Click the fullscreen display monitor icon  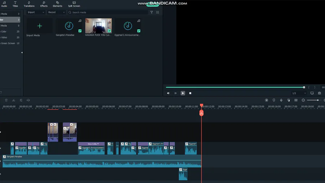click(x=312, y=93)
